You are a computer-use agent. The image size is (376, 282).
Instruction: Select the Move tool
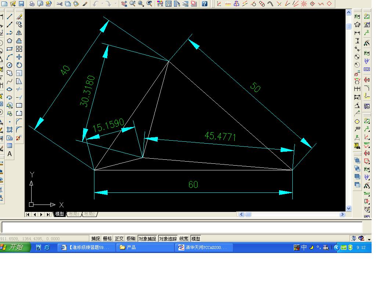[19, 57]
